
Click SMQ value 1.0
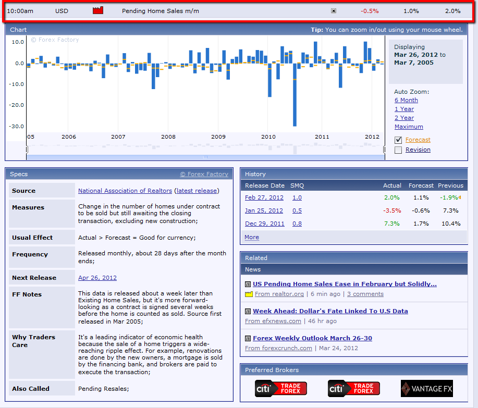point(297,197)
